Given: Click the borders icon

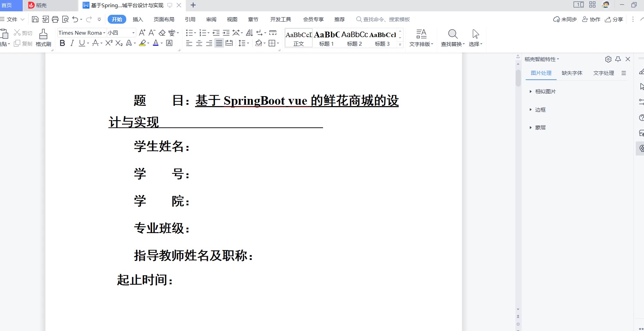Looking at the screenshot, I should [x=272, y=43].
